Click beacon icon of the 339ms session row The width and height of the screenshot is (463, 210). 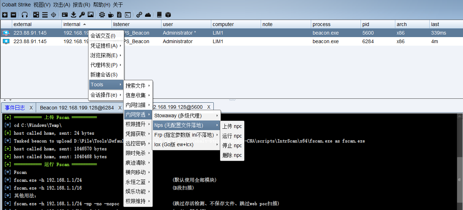point(6,33)
